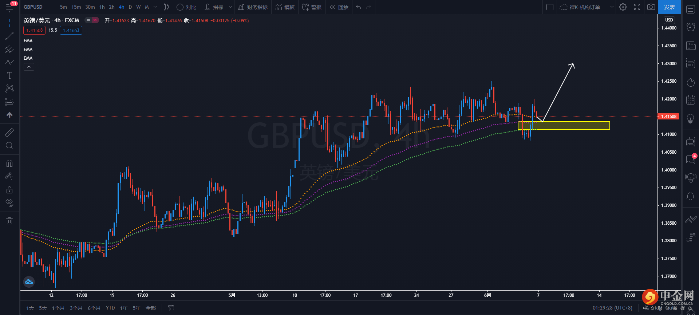
Task: Switch the chart to fullscreen mode
Action: [x=637, y=7]
